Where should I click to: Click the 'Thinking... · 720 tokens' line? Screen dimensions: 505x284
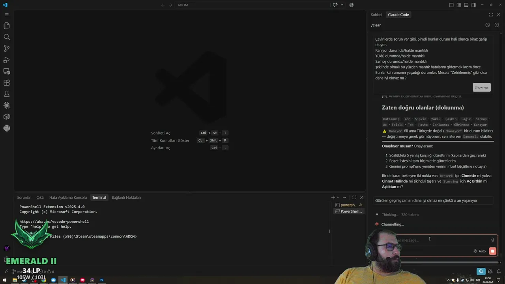pos(400,215)
